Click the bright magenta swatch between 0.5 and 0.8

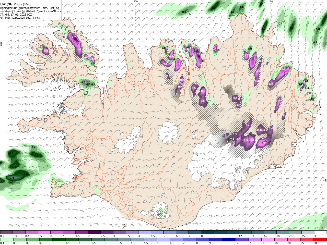(x=44, y=232)
